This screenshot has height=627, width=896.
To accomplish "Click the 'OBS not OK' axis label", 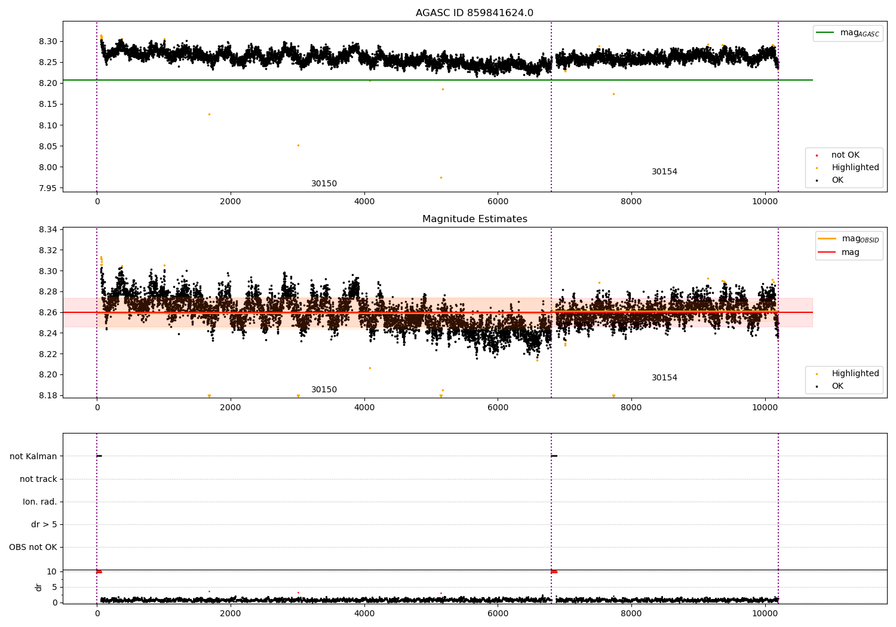I will click(33, 547).
